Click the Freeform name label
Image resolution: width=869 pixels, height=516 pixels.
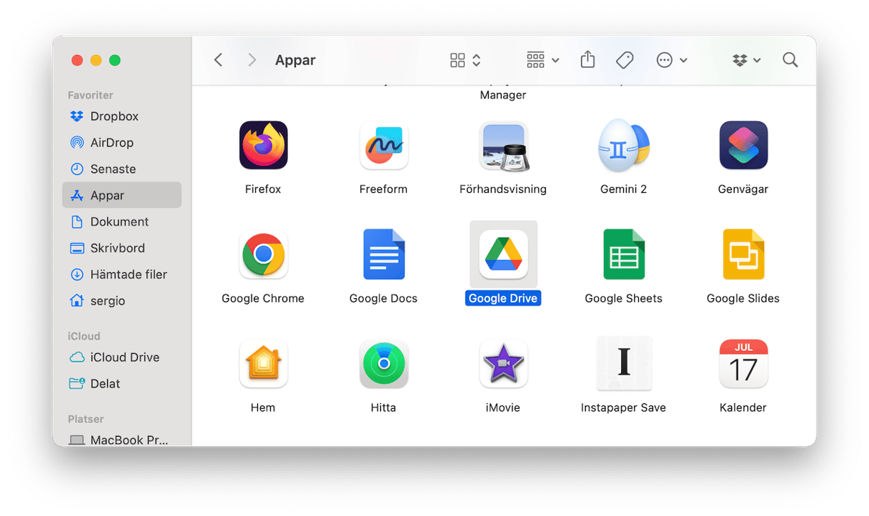pos(383,189)
